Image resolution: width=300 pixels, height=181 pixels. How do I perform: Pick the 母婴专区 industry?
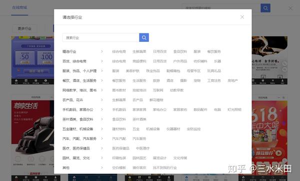pos(193,71)
